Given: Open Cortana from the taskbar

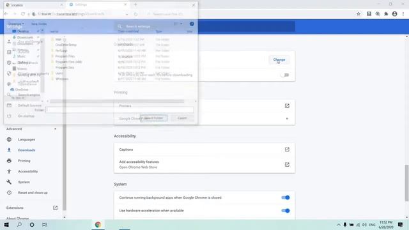Looking at the screenshot, I should coord(32,224).
